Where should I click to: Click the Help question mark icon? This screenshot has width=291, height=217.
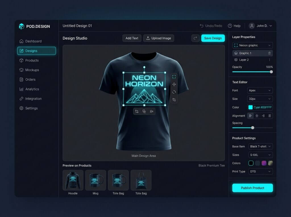[x=230, y=26]
